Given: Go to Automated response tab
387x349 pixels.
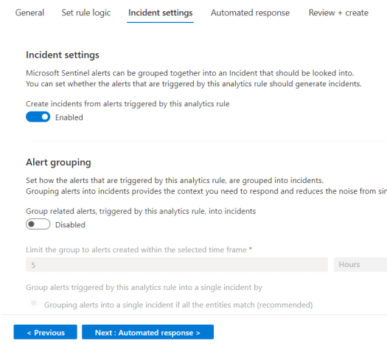Looking at the screenshot, I should [x=250, y=13].
